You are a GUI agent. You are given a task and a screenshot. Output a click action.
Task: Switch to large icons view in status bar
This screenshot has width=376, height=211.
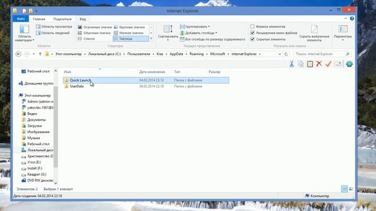point(351,189)
